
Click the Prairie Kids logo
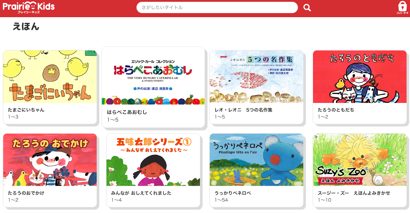coord(29,7)
